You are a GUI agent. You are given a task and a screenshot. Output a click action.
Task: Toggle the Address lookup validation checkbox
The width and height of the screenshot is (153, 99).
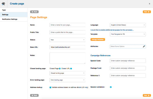coord(50,87)
